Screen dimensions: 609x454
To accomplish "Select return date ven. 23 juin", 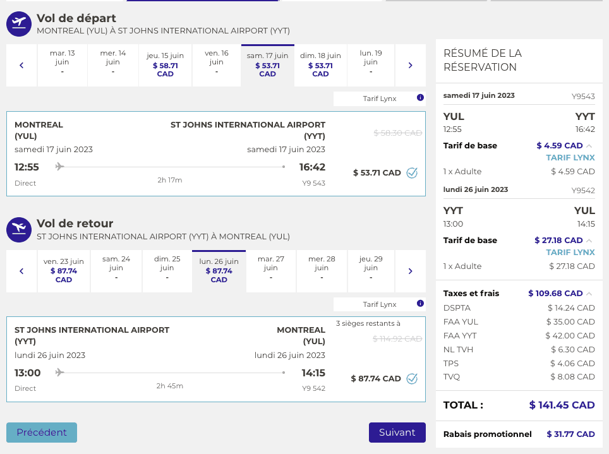I will pyautogui.click(x=64, y=271).
